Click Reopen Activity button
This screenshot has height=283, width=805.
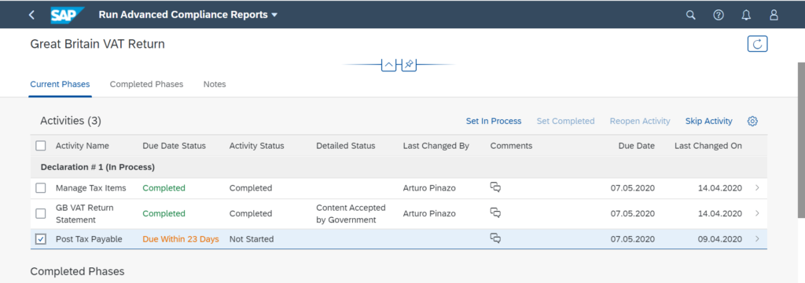point(640,122)
